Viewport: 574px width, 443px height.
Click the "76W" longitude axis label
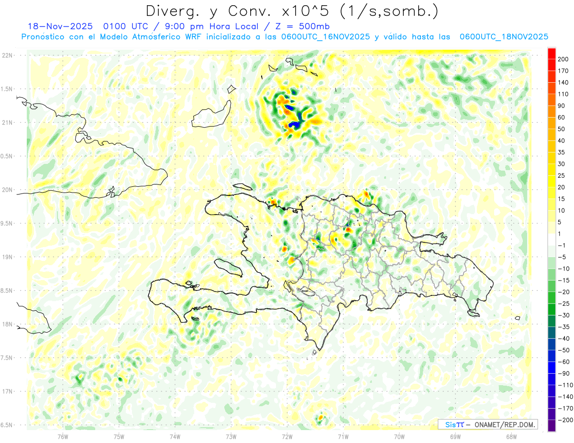click(x=63, y=436)
